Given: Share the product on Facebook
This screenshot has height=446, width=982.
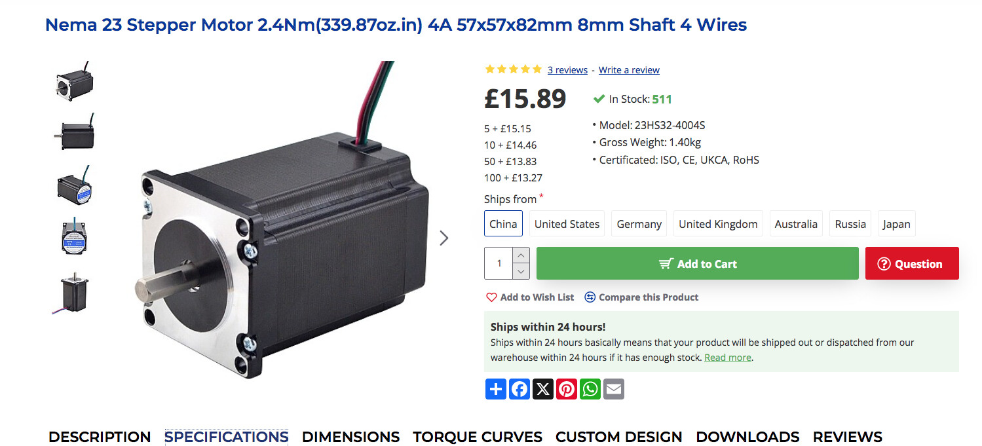Looking at the screenshot, I should 519,389.
